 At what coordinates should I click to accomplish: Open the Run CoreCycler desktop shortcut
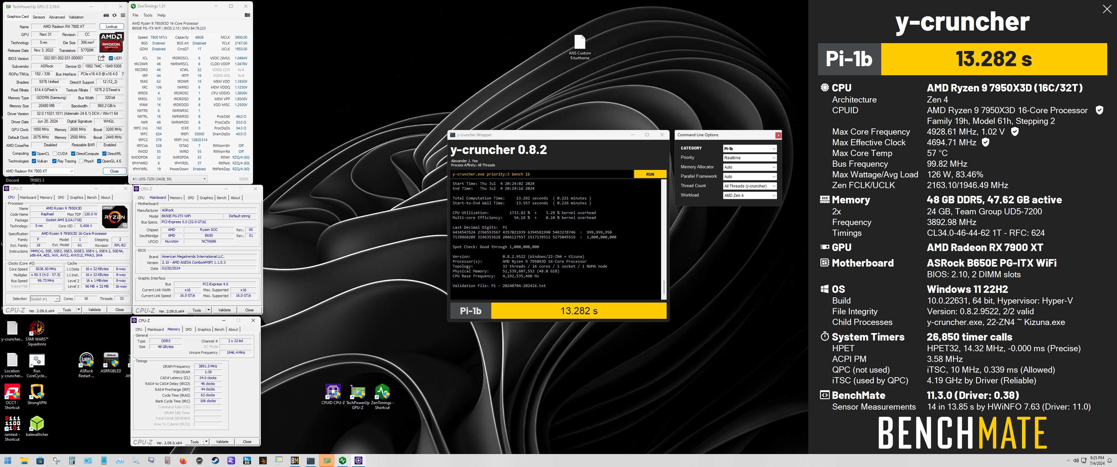click(x=37, y=365)
